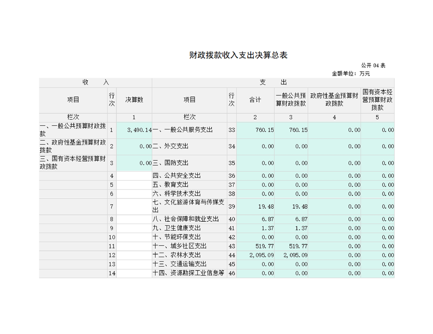Select the 政府性基金预算财政拨款 column header

click(334, 100)
